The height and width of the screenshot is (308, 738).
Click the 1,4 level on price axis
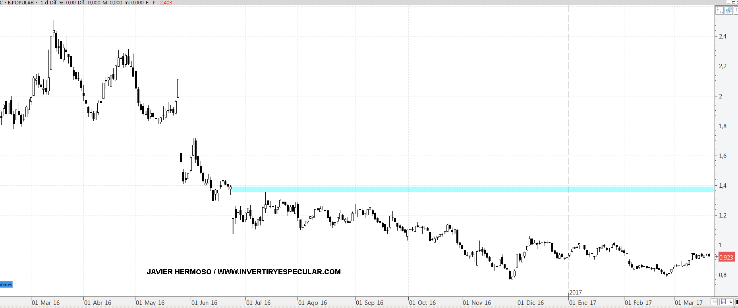[723, 186]
